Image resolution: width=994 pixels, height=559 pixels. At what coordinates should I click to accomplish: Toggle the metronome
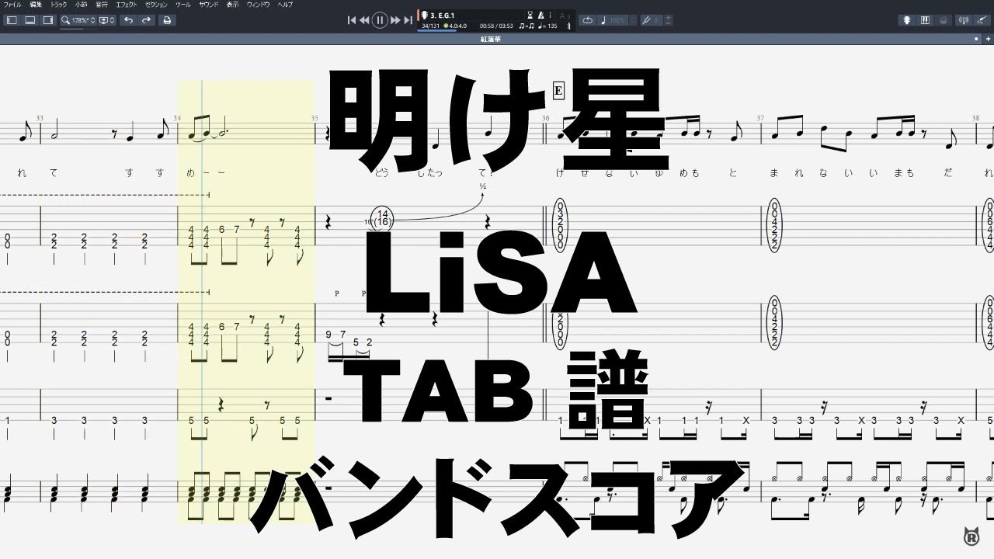pos(541,15)
